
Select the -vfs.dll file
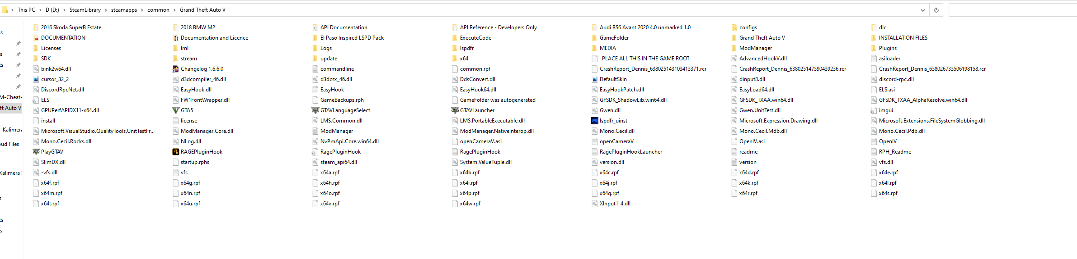45,173
